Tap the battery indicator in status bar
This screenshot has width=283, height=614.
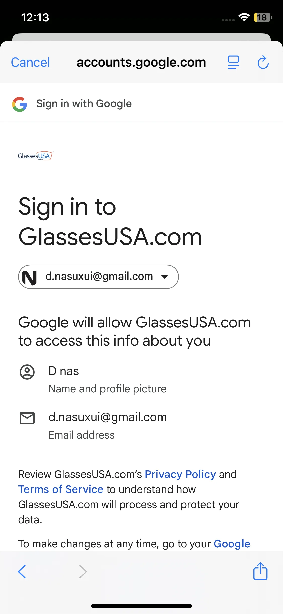tap(262, 17)
